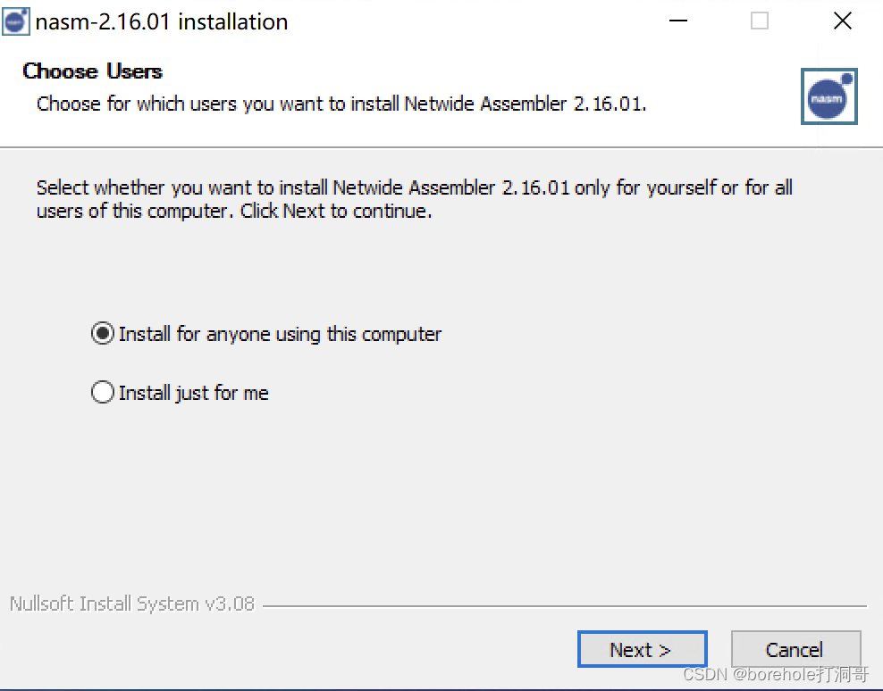Close the nasm installation window
The image size is (883, 691).
pyautogui.click(x=842, y=21)
